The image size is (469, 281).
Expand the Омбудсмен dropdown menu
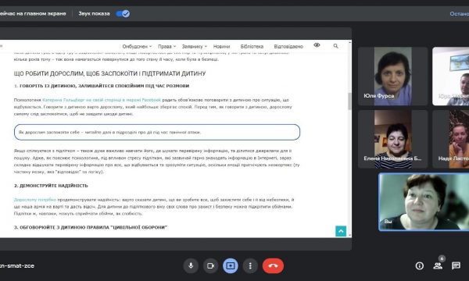(137, 46)
